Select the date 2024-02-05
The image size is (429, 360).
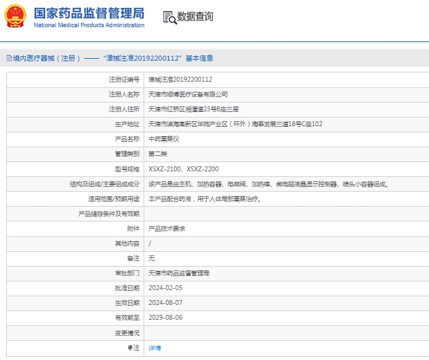pos(165,288)
